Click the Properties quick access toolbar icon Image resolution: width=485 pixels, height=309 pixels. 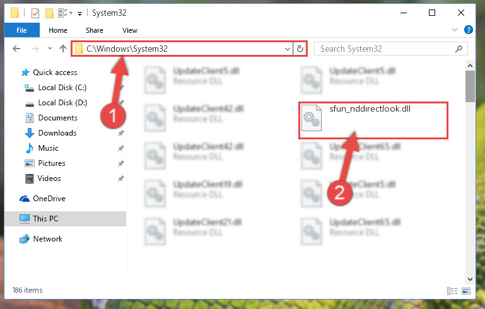pos(35,13)
